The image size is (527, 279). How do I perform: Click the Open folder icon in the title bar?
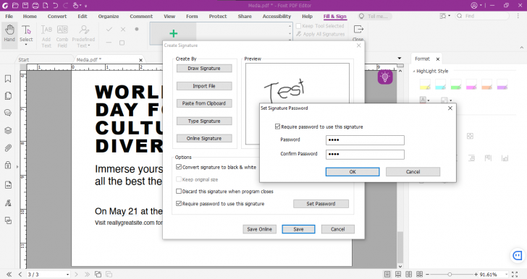tap(15, 5)
